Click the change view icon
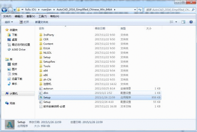Viewport: 197px width, 132px height. click(x=171, y=22)
